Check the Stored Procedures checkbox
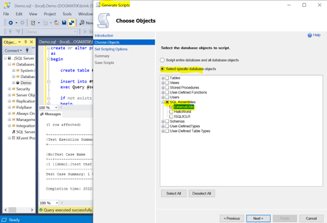 point(167,88)
